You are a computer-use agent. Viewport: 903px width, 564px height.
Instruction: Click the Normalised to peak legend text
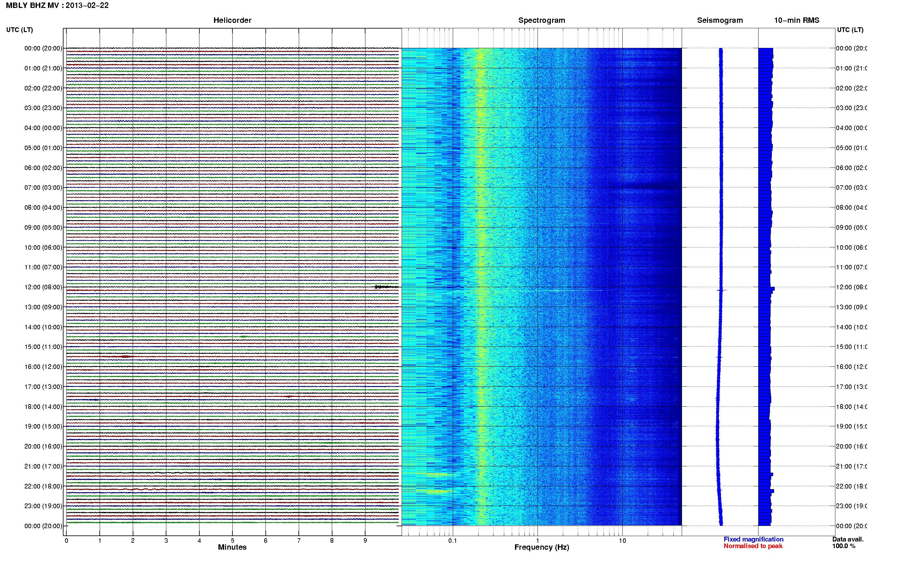pos(753,546)
